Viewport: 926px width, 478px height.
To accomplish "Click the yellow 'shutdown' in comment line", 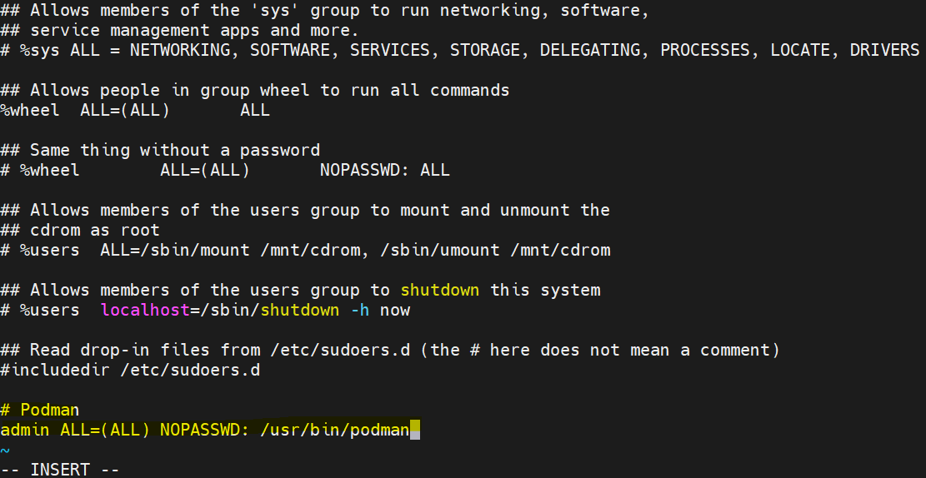I will (x=440, y=290).
